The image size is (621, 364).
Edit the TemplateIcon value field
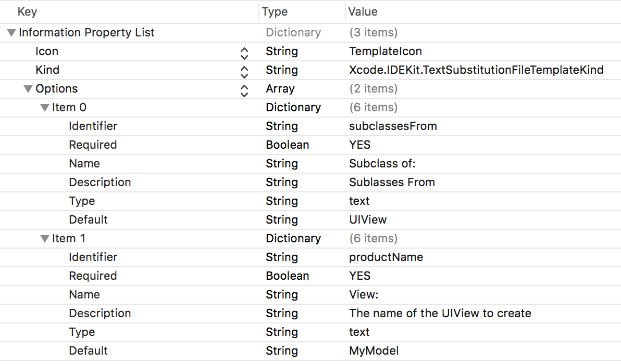386,51
